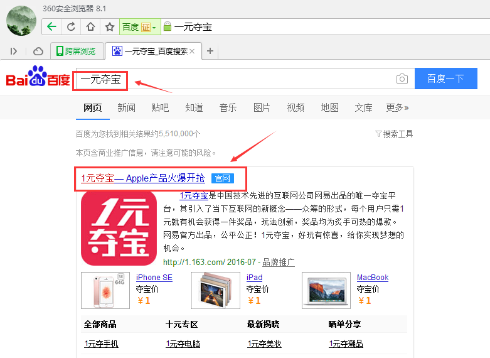Open the user avatar profile picture
Screen dimensions: 490x358
21,21
